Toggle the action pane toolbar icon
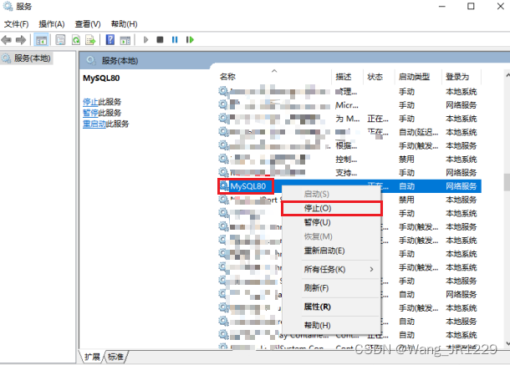This screenshot has height=365, width=510. point(125,40)
